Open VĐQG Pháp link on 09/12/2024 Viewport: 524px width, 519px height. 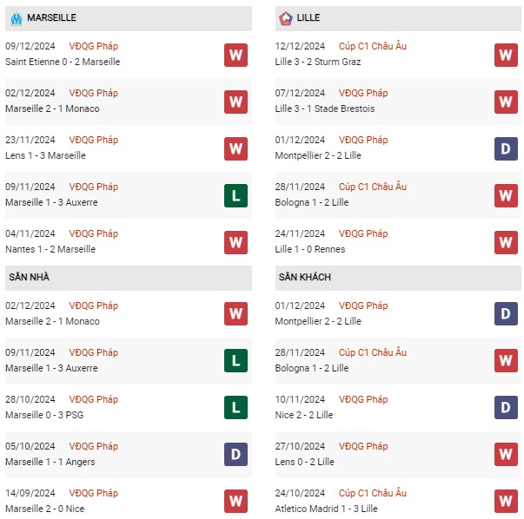(x=94, y=46)
